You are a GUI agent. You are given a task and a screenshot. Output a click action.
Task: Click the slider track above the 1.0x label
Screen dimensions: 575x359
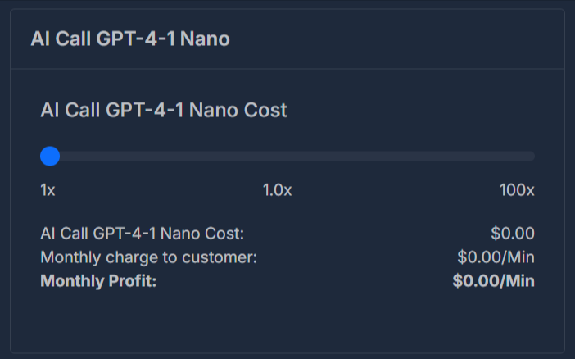point(277,156)
